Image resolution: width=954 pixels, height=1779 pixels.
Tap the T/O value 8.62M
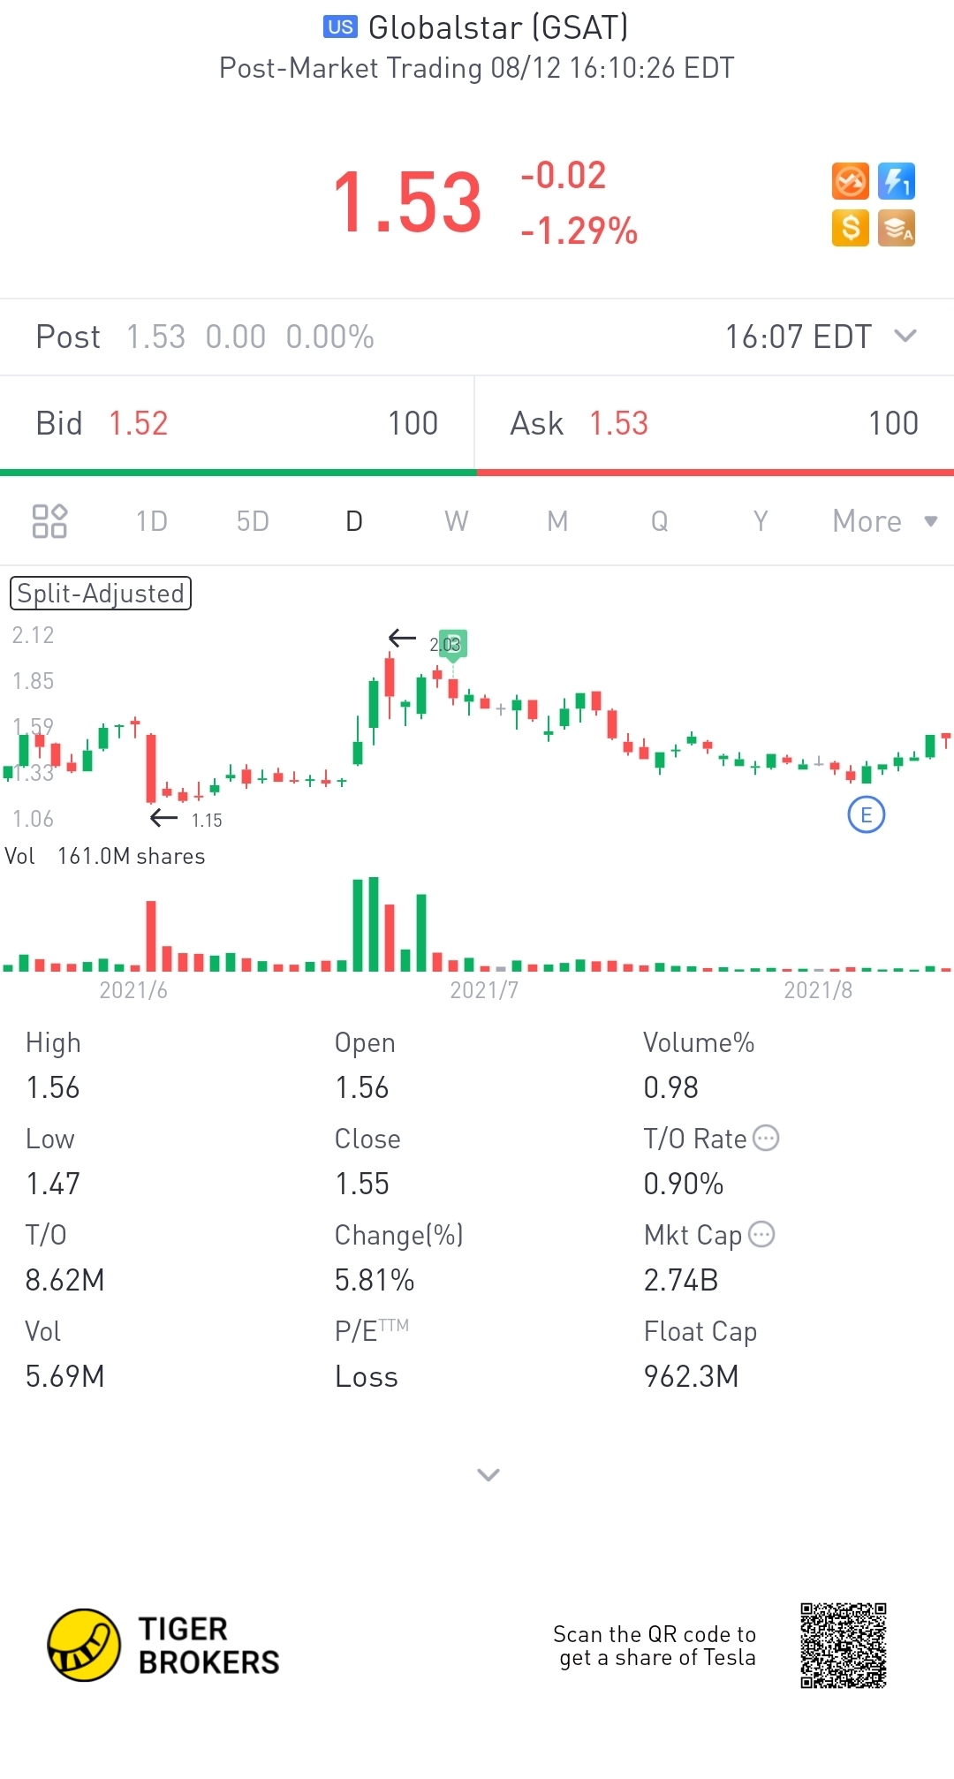[65, 1280]
